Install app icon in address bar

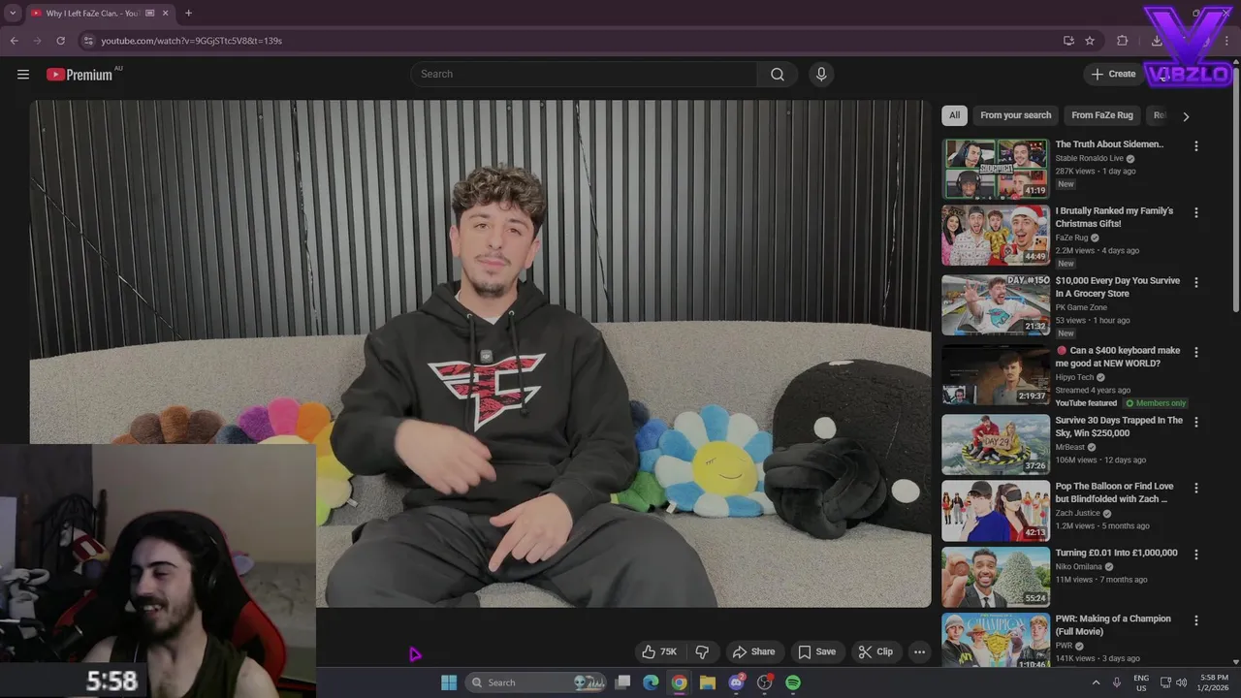1068,41
